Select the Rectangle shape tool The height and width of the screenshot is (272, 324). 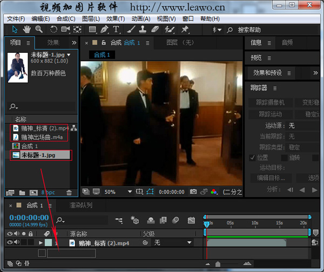click(x=92, y=29)
